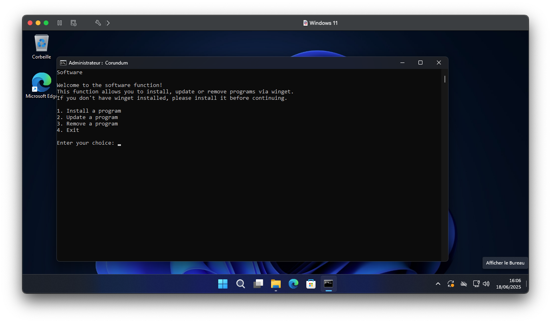This screenshot has width=551, height=323.
Task: Maximize the Corundum console window
Action: [x=420, y=63]
